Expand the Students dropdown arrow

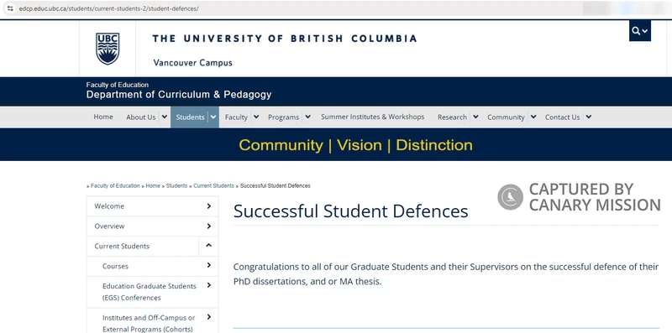pos(213,117)
